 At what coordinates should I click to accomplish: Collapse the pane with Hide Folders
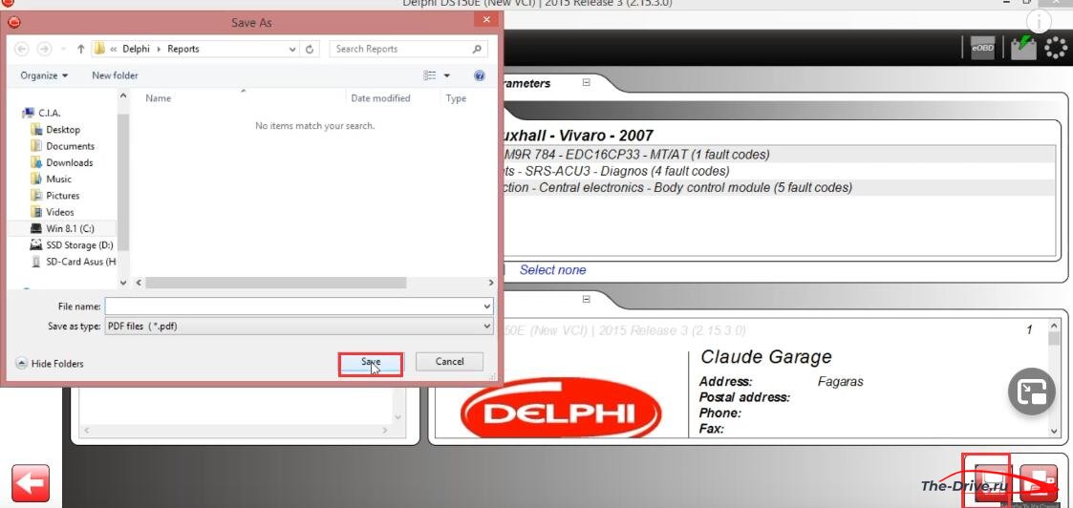click(x=50, y=364)
